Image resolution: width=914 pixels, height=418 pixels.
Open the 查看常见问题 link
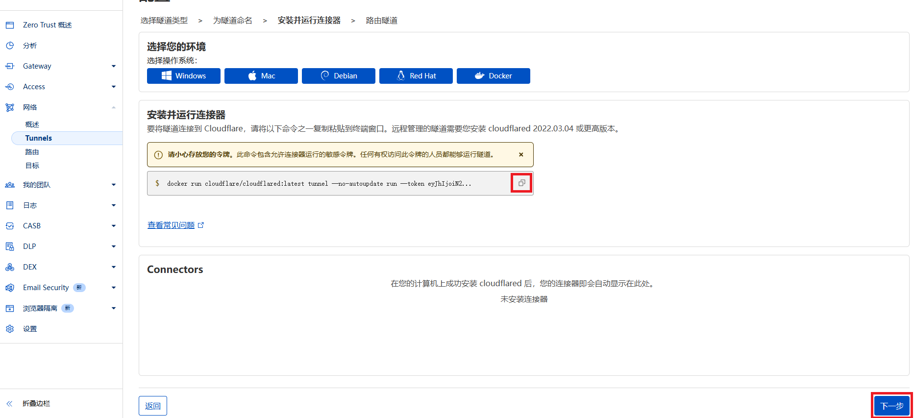(x=171, y=225)
